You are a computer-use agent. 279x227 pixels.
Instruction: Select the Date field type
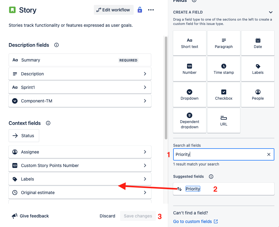[257, 43]
